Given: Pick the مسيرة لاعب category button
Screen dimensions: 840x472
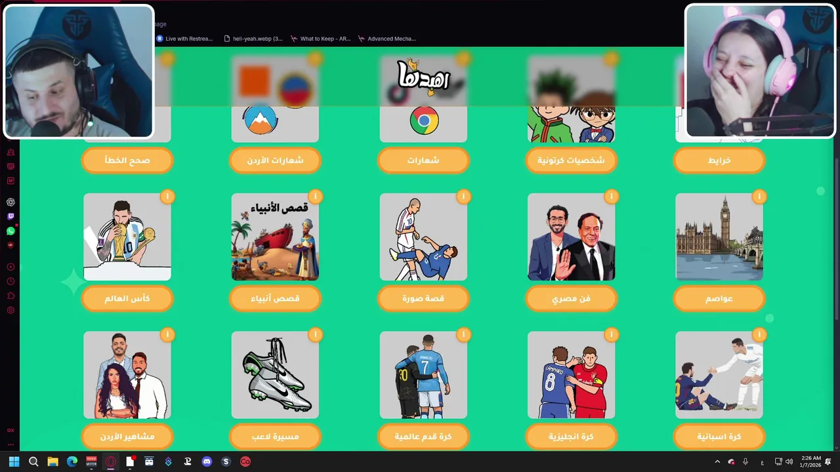Looking at the screenshot, I should (x=276, y=437).
